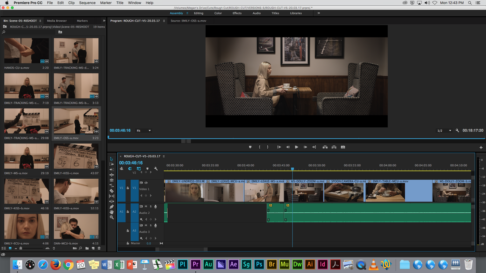486x273 pixels.
Task: Solo the Audio 3 track
Action: pos(151,225)
